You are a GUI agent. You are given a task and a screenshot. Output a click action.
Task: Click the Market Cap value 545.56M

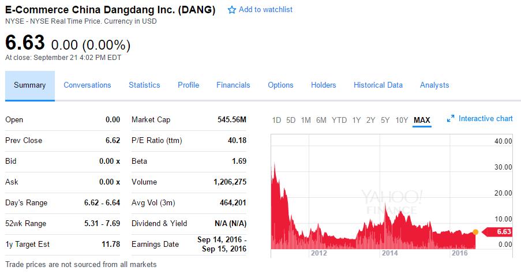tap(232, 119)
